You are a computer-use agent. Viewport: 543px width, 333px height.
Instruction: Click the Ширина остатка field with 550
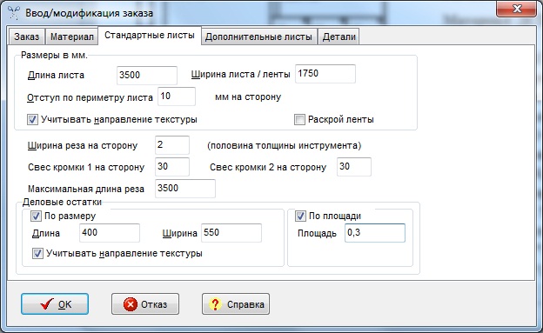pos(231,233)
